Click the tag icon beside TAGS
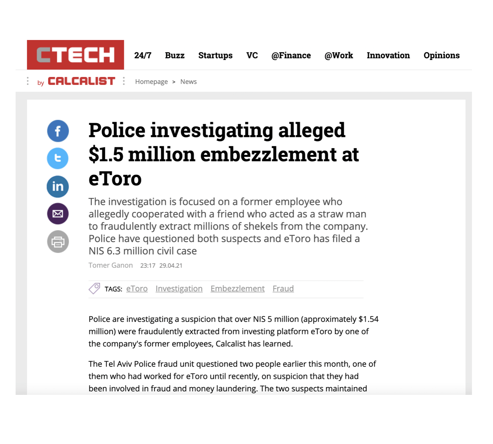The height and width of the screenshot is (444, 493). [94, 288]
